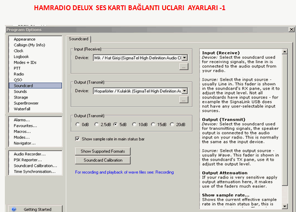Open the Time Synchronisation... entry
The height and width of the screenshot is (212, 296).
coord(34,172)
